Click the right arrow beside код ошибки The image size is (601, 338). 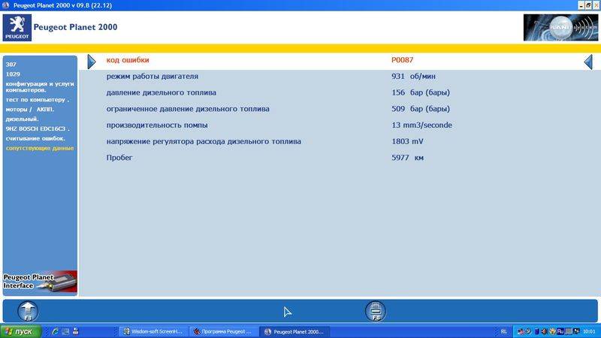(92, 62)
